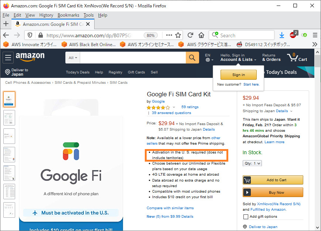321x231 pixels.
Task: Open Gift Cards navigation link
Action: coord(136,72)
